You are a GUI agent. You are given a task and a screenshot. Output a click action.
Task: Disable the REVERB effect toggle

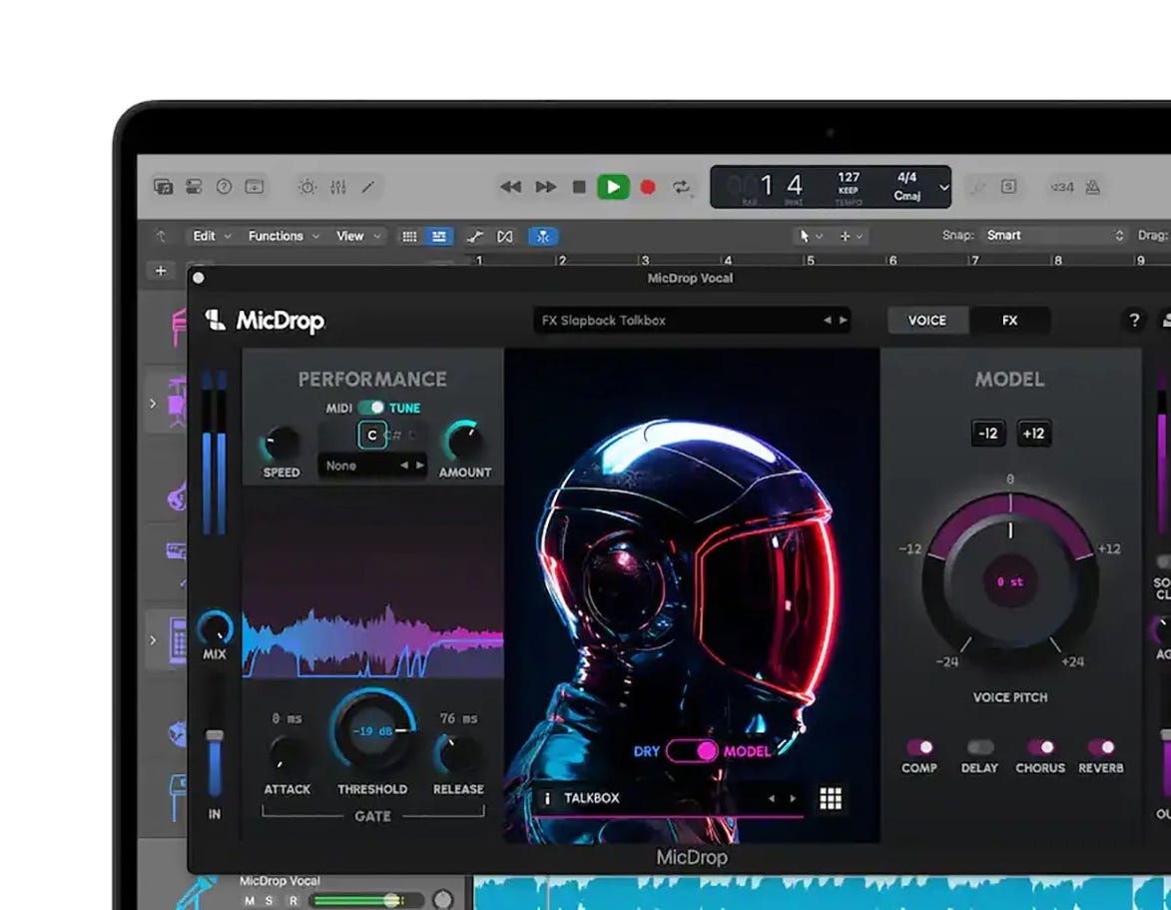[x=1100, y=747]
